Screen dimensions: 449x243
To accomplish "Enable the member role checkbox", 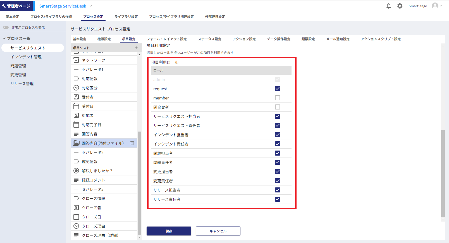I will coord(277,98).
